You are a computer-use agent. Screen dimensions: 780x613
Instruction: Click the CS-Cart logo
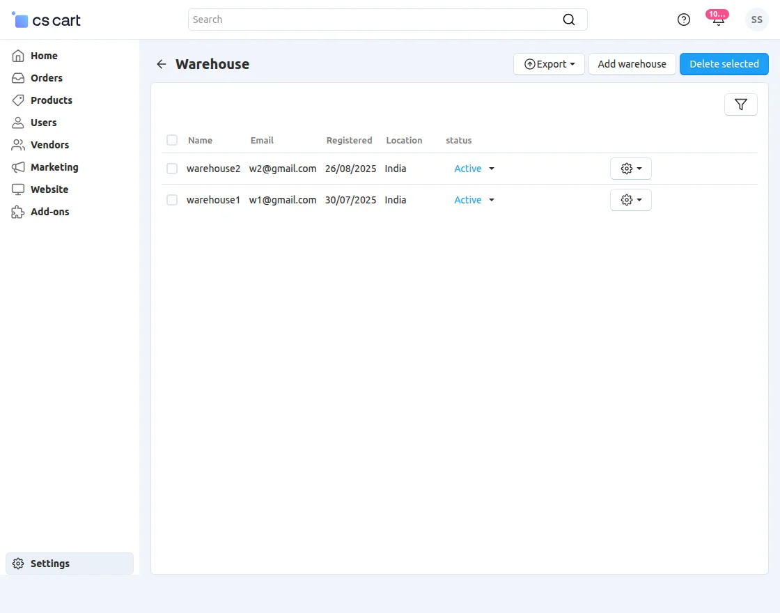click(47, 20)
